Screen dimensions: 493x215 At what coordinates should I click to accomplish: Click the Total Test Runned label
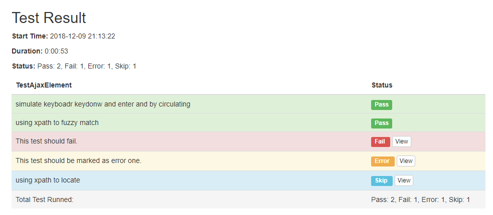[x=44, y=199]
